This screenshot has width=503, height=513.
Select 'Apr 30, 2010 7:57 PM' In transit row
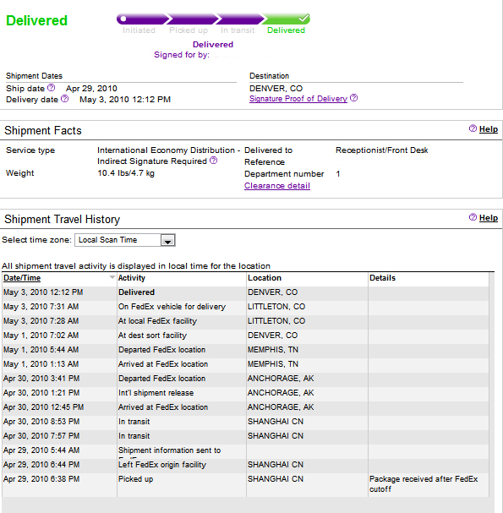click(x=245, y=436)
